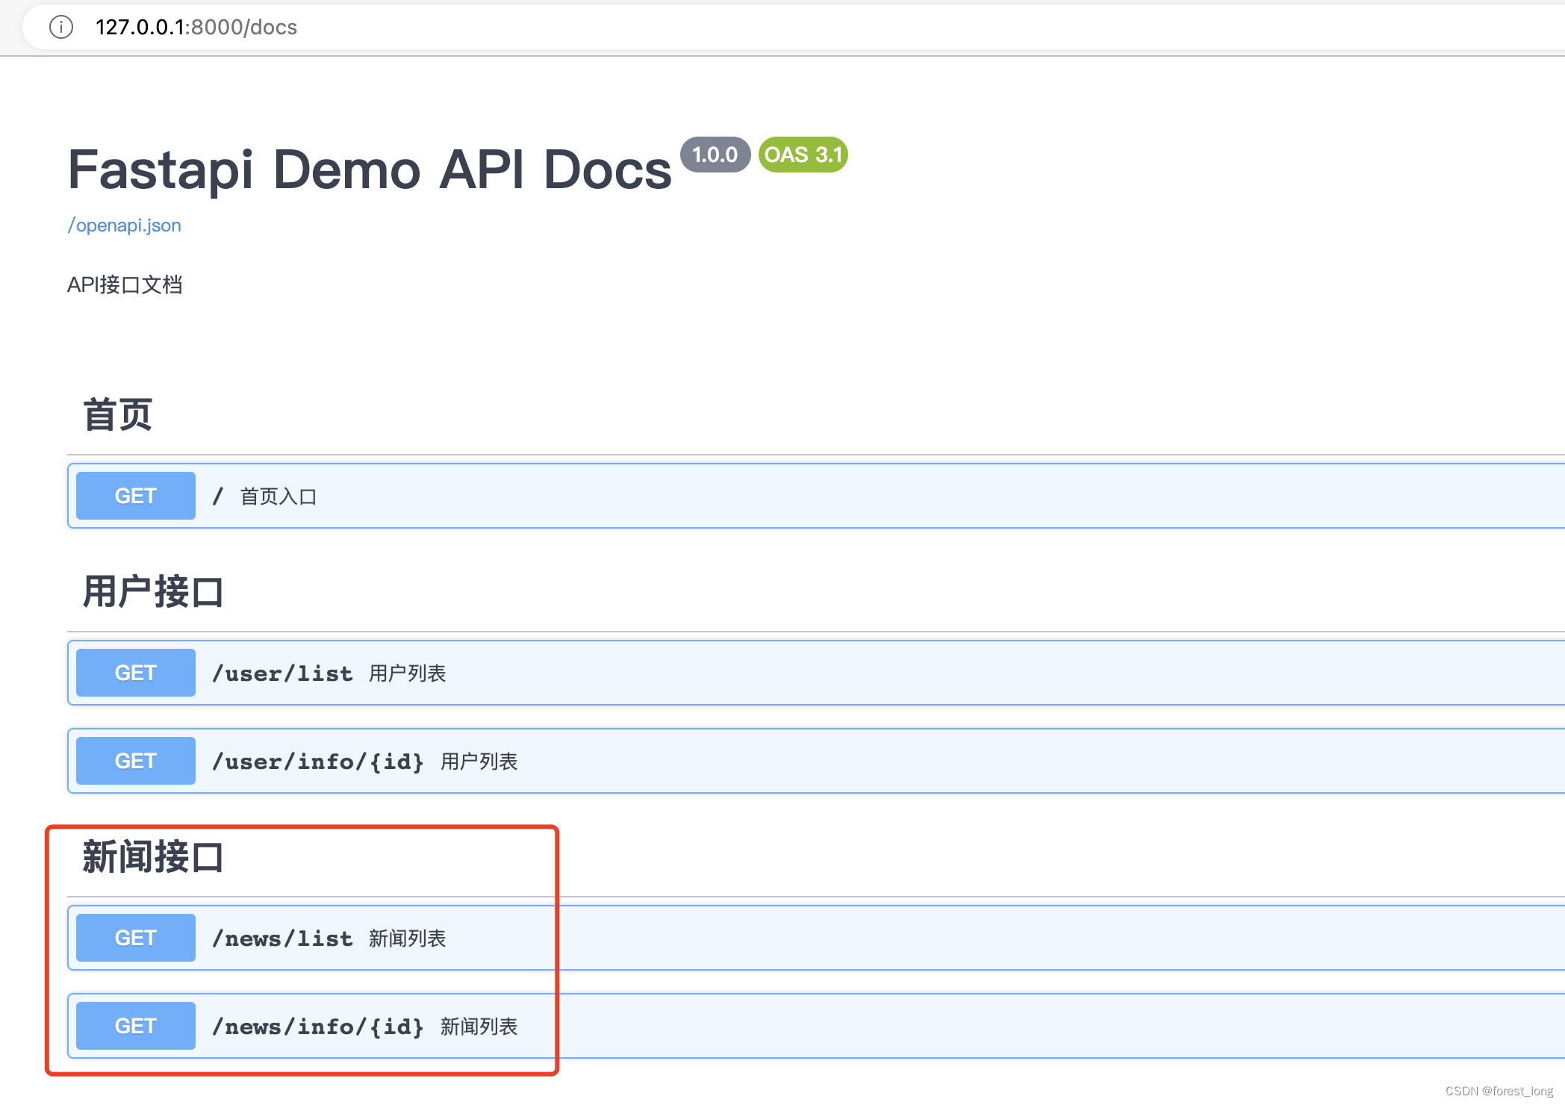Expand the /user/info/{id} endpoint row
1565x1105 pixels.
tap(747, 760)
